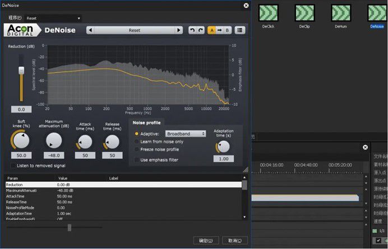This screenshot has width=388, height=249.
Task: Go to previous preset with left arrow
Action: (90, 30)
